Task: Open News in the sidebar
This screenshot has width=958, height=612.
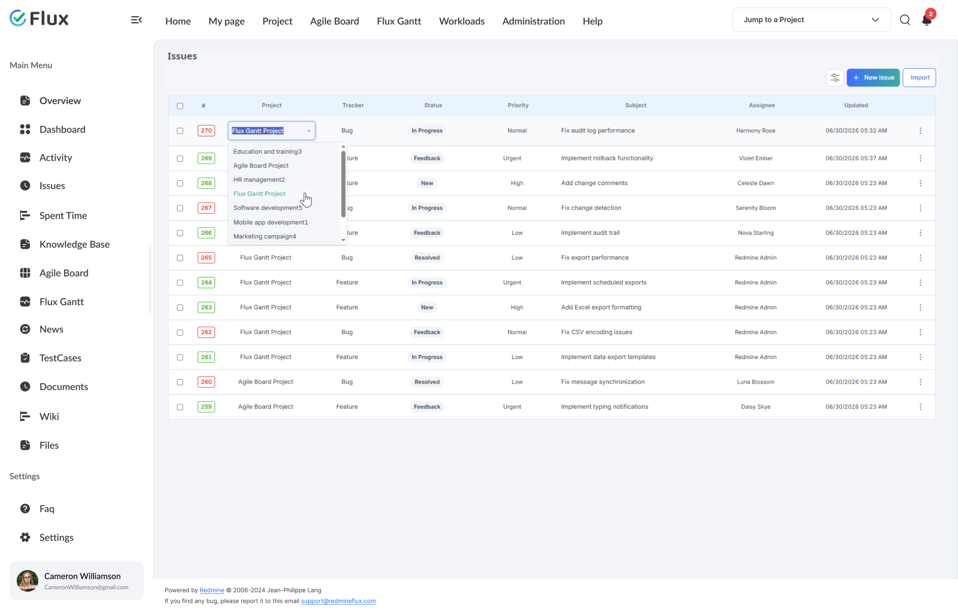Action: click(51, 329)
